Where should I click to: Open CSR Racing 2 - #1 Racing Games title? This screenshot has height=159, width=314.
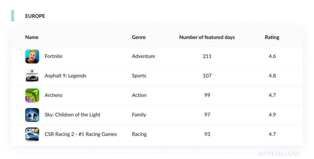coord(81,134)
